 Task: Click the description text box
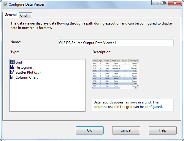pyautogui.click(x=133, y=105)
